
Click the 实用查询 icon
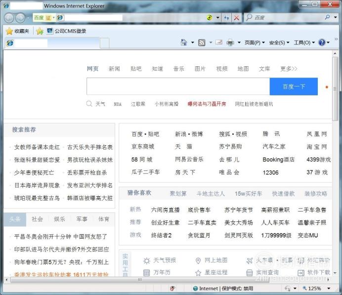click(x=250, y=273)
